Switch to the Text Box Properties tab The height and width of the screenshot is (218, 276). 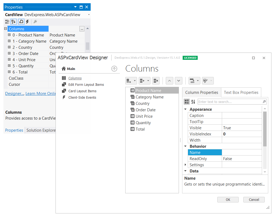click(x=241, y=92)
